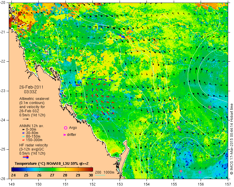Click the longitude axis label 157
234x187 pixels.
(x=228, y=184)
